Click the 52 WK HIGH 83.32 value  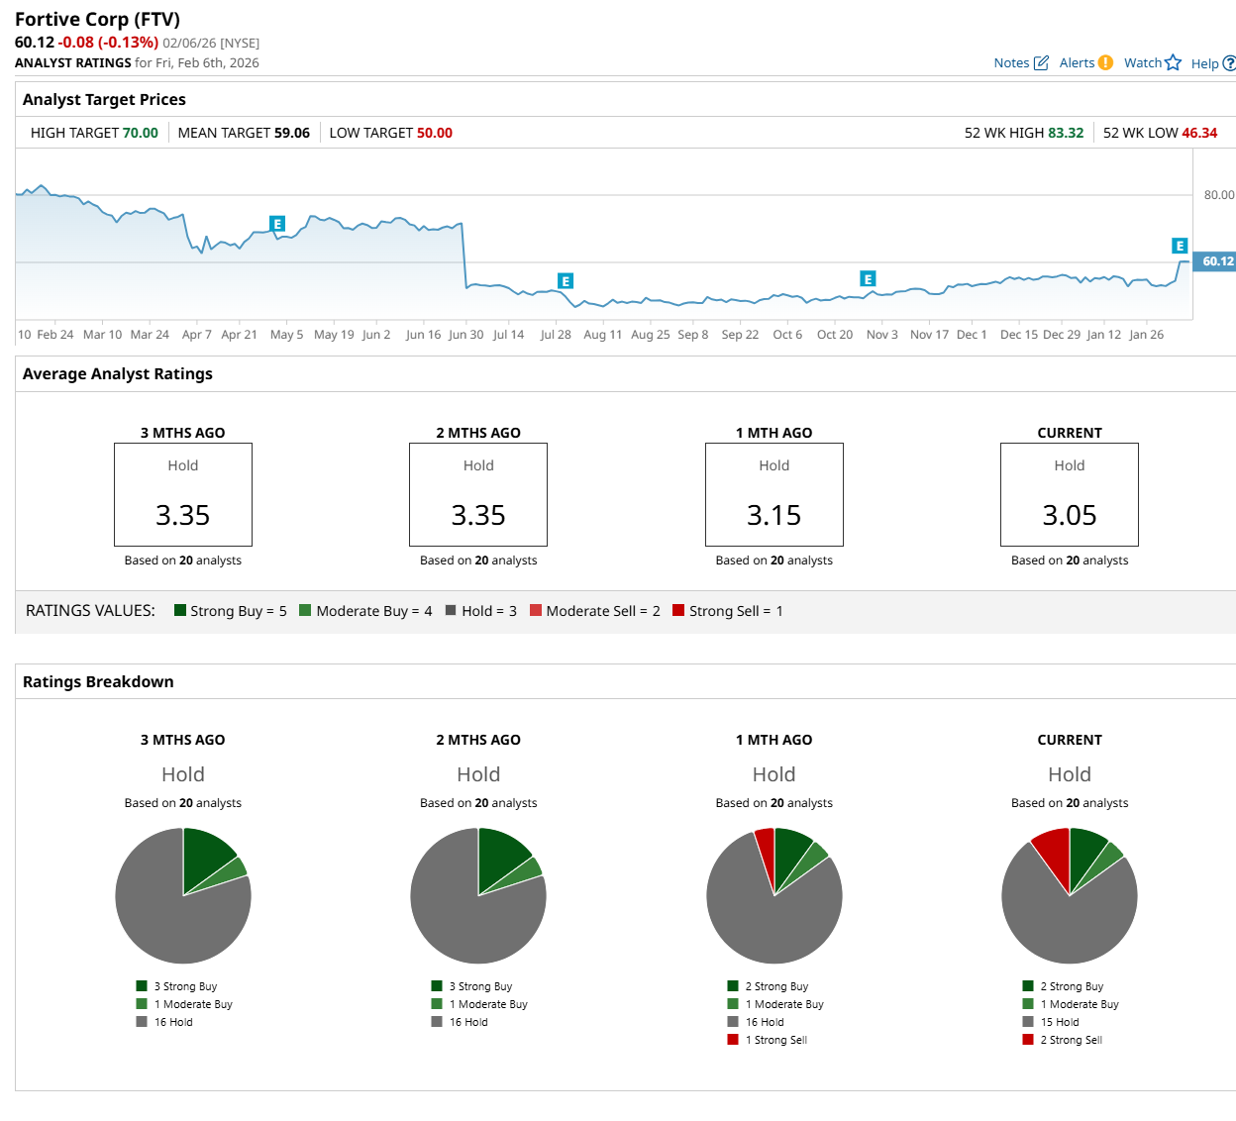pos(1066,133)
